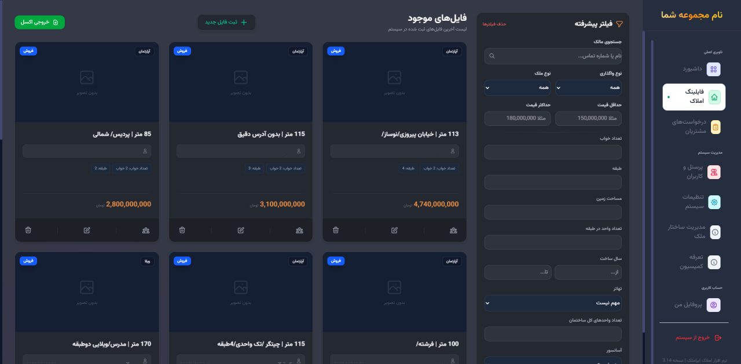Open people icon on 85 متر پردیس card

coord(145,230)
